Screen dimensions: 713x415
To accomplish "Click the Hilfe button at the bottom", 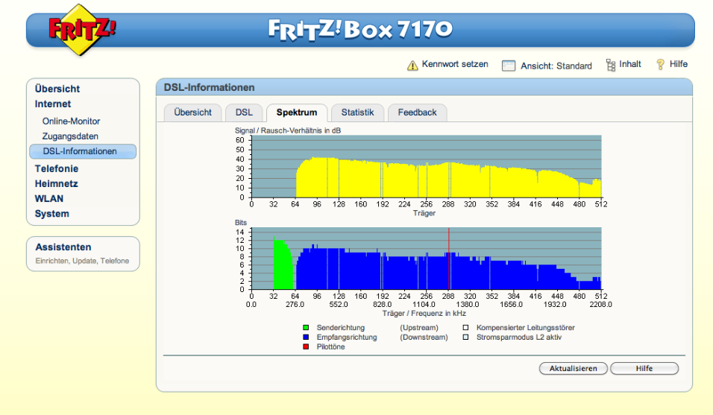I will [x=644, y=368].
